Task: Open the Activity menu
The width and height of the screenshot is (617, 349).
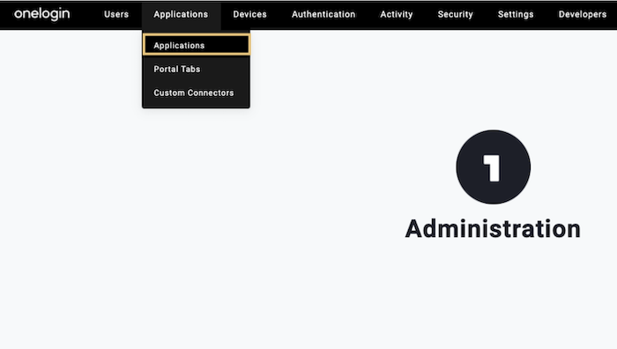Action: 397,15
